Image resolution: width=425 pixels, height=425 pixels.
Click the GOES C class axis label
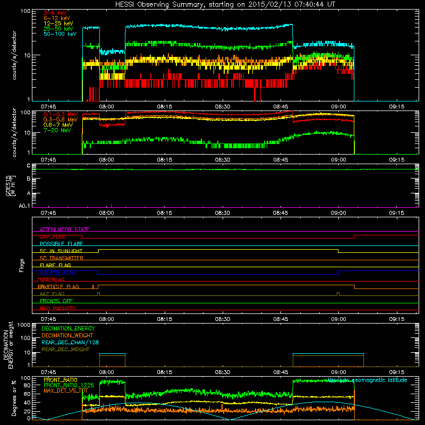(x=29, y=166)
